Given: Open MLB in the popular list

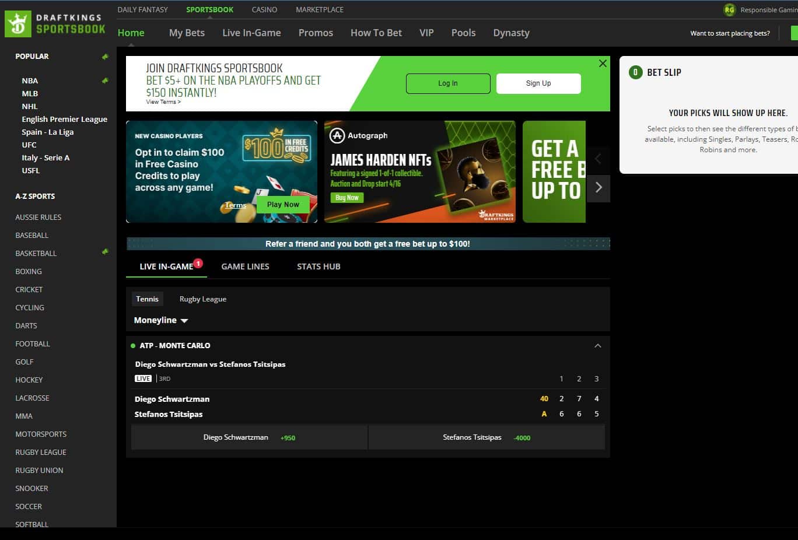Looking at the screenshot, I should pos(30,93).
